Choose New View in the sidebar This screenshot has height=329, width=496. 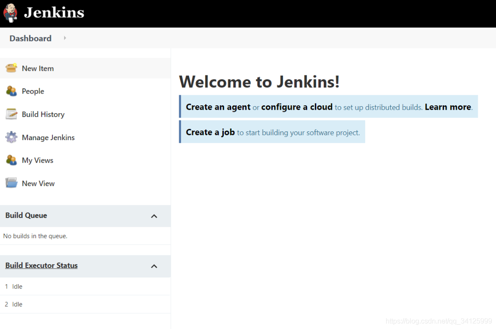38,183
